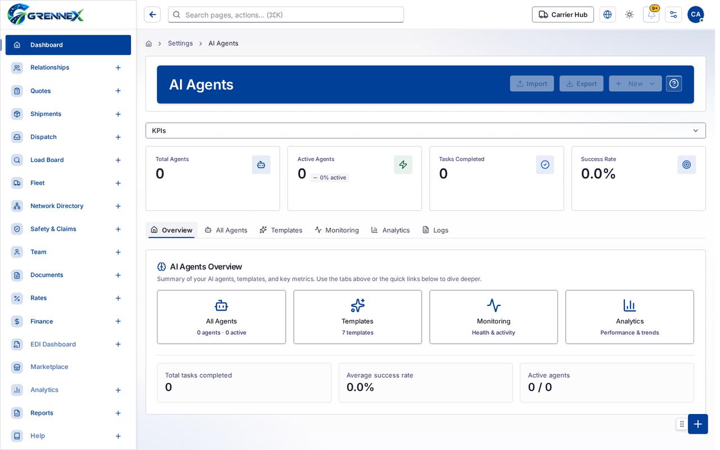Open the notifications bell icon
The width and height of the screenshot is (720, 450).
click(x=651, y=15)
